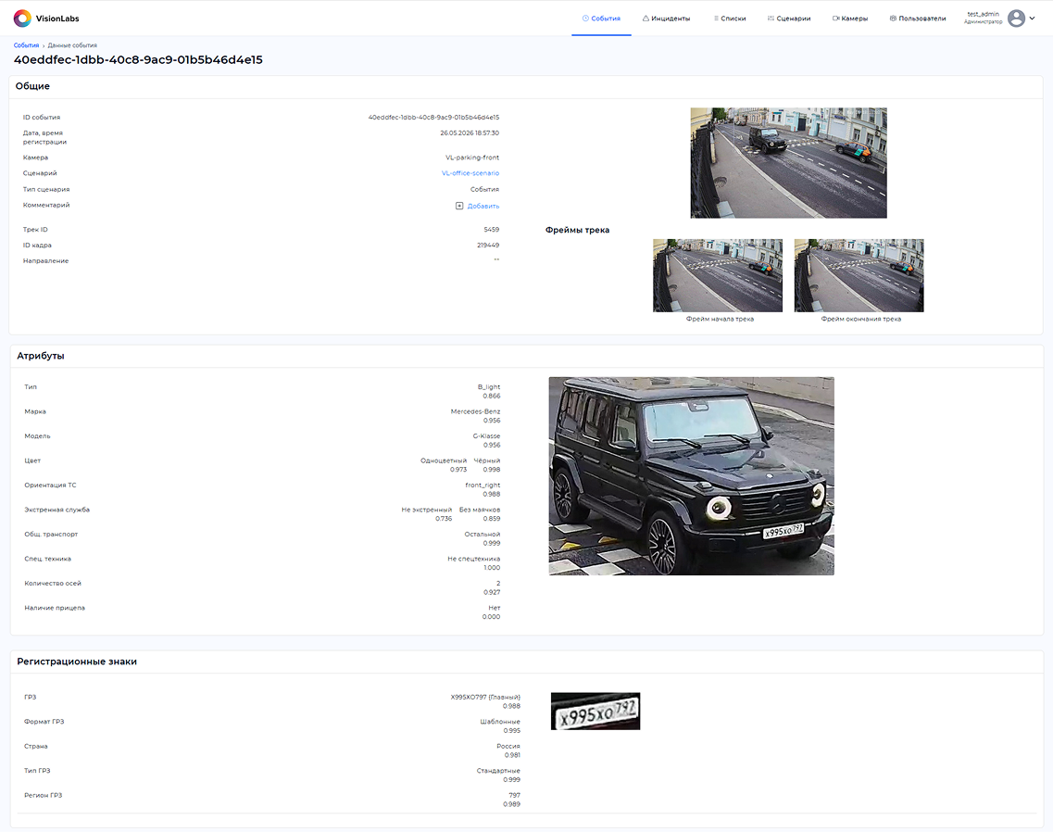Viewport: 1053px width, 832px height.
Task: Click the Без маячков value
Action: click(480, 510)
